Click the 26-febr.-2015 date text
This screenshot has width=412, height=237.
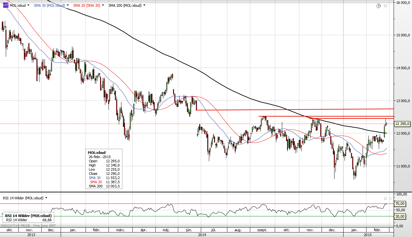[x=99, y=157]
